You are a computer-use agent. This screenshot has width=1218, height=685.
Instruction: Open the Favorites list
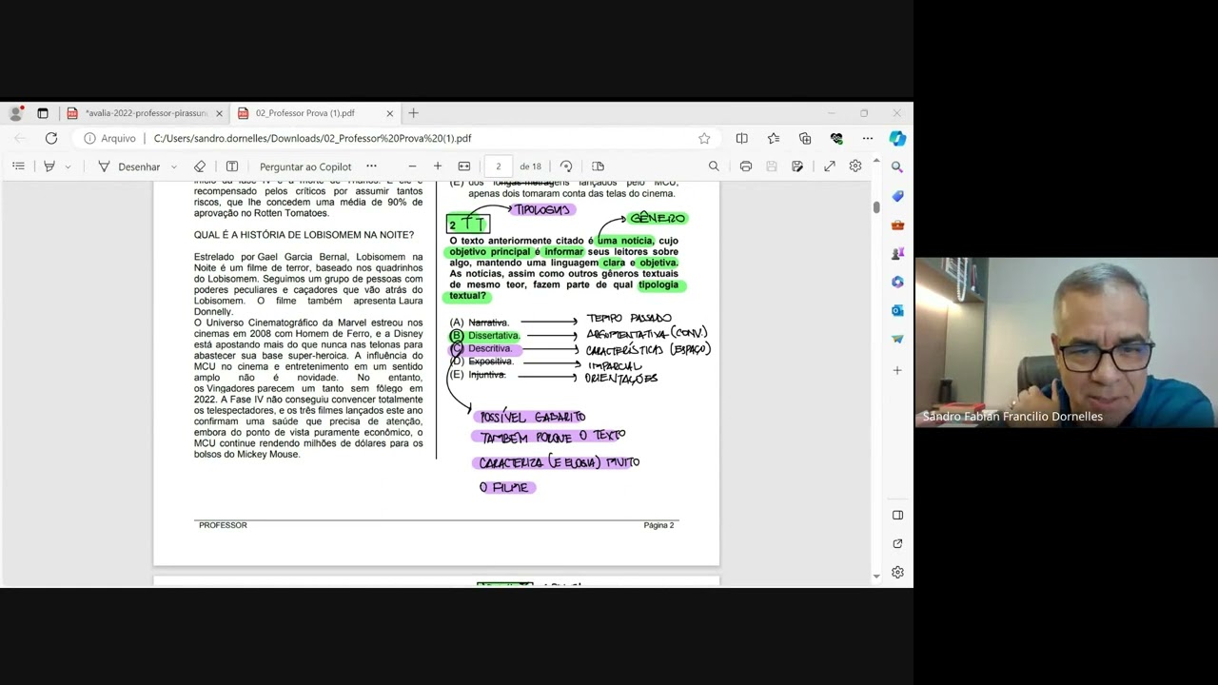(x=774, y=138)
